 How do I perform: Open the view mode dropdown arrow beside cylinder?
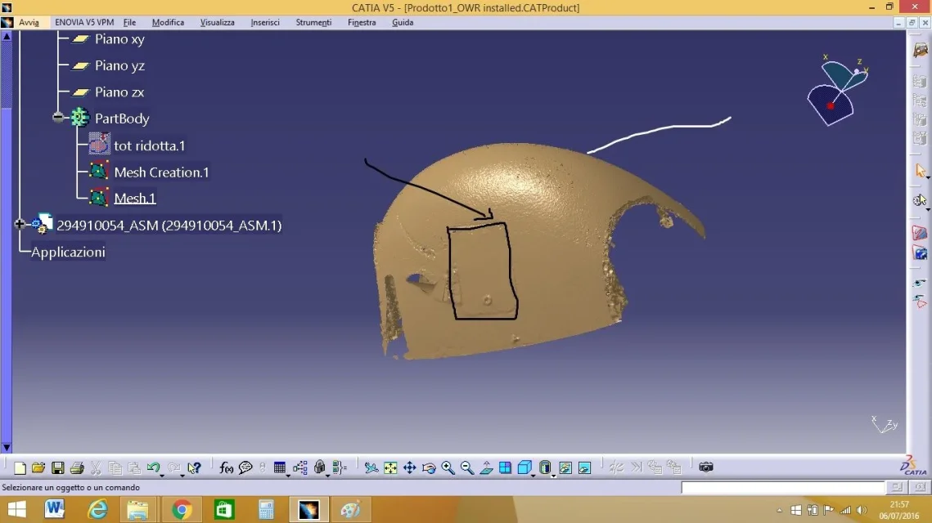pos(553,475)
